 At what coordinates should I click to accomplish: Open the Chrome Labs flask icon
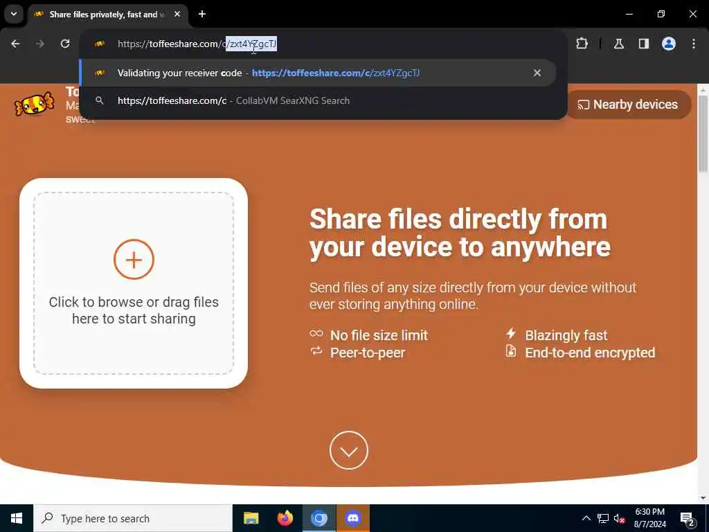[619, 44]
